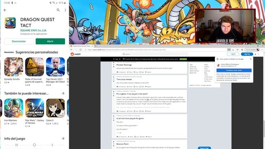This screenshot has width=265, height=149.
Task: Upvote the 'Balance Patch' post
Action: (x=113, y=142)
